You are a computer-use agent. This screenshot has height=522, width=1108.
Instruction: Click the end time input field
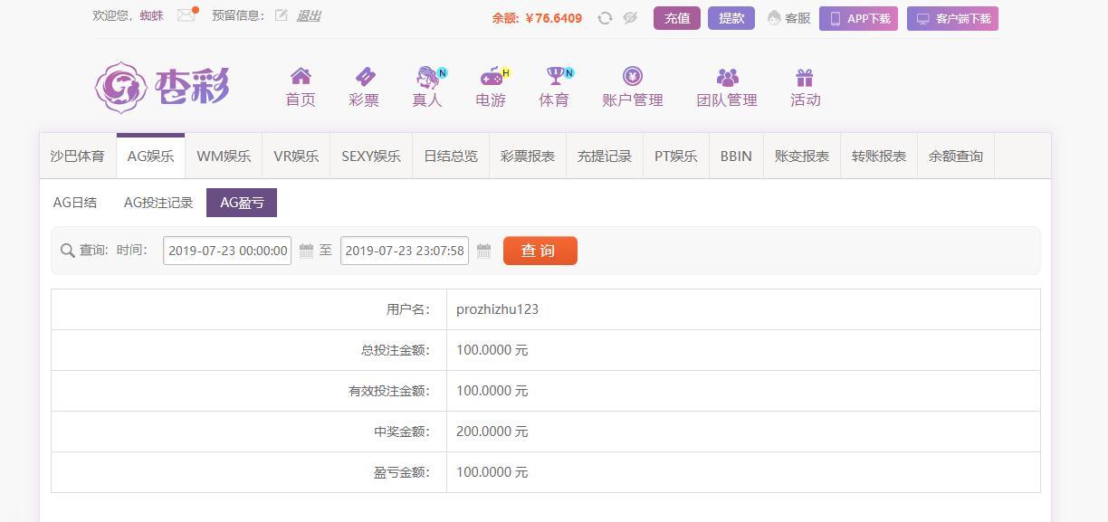[x=405, y=251]
